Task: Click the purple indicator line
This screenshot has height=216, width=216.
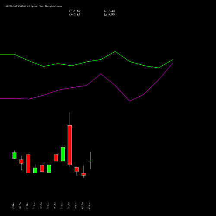Action: coord(86,86)
